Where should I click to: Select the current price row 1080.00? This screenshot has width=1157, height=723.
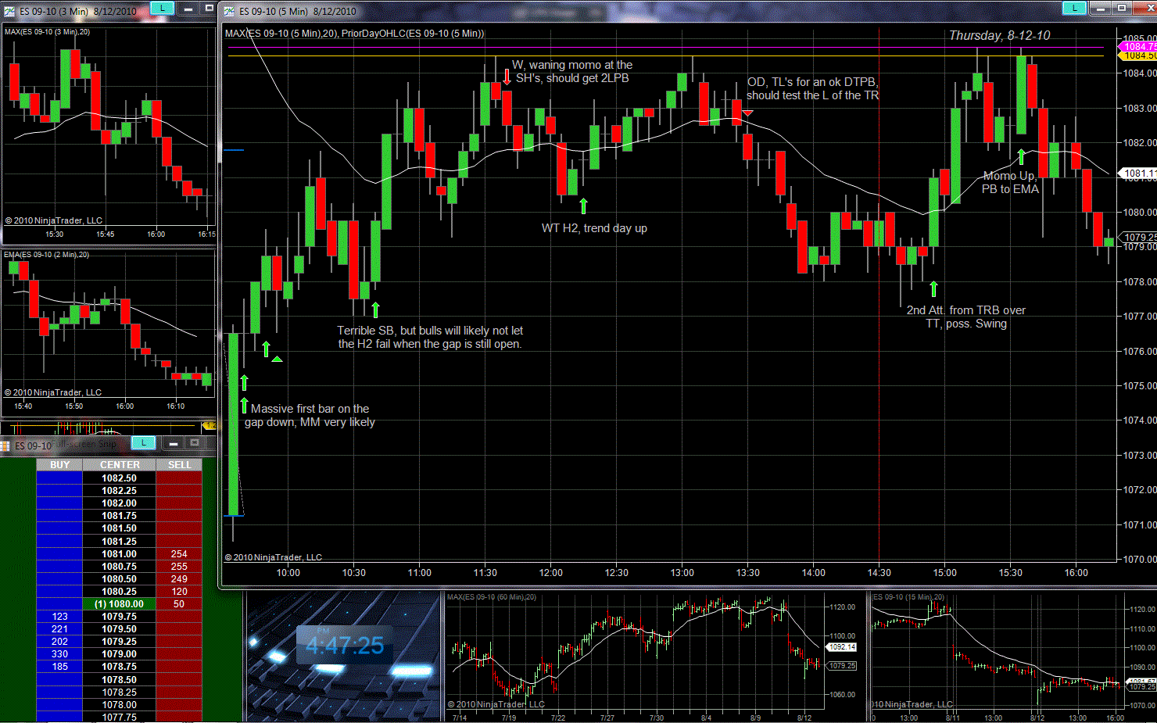[x=120, y=604]
